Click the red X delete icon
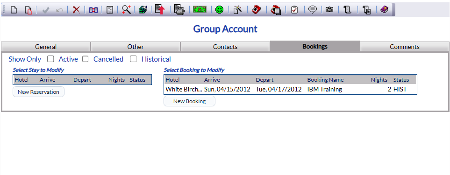The image size is (450, 175). (x=76, y=10)
